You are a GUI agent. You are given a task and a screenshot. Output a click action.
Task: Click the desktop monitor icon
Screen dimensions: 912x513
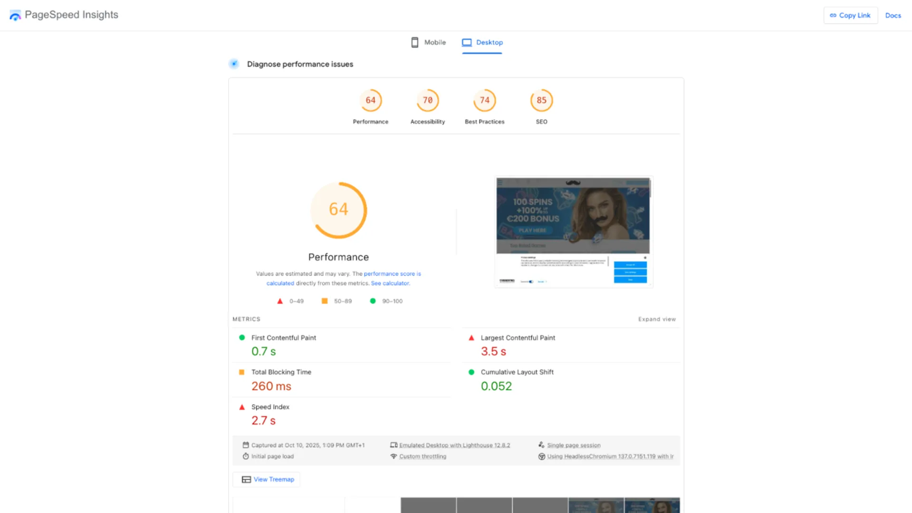467,42
